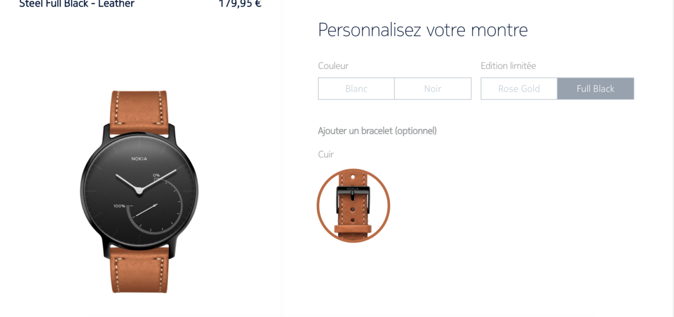The height and width of the screenshot is (317, 674).
Task: Choose the Noir color option
Action: [x=433, y=89]
